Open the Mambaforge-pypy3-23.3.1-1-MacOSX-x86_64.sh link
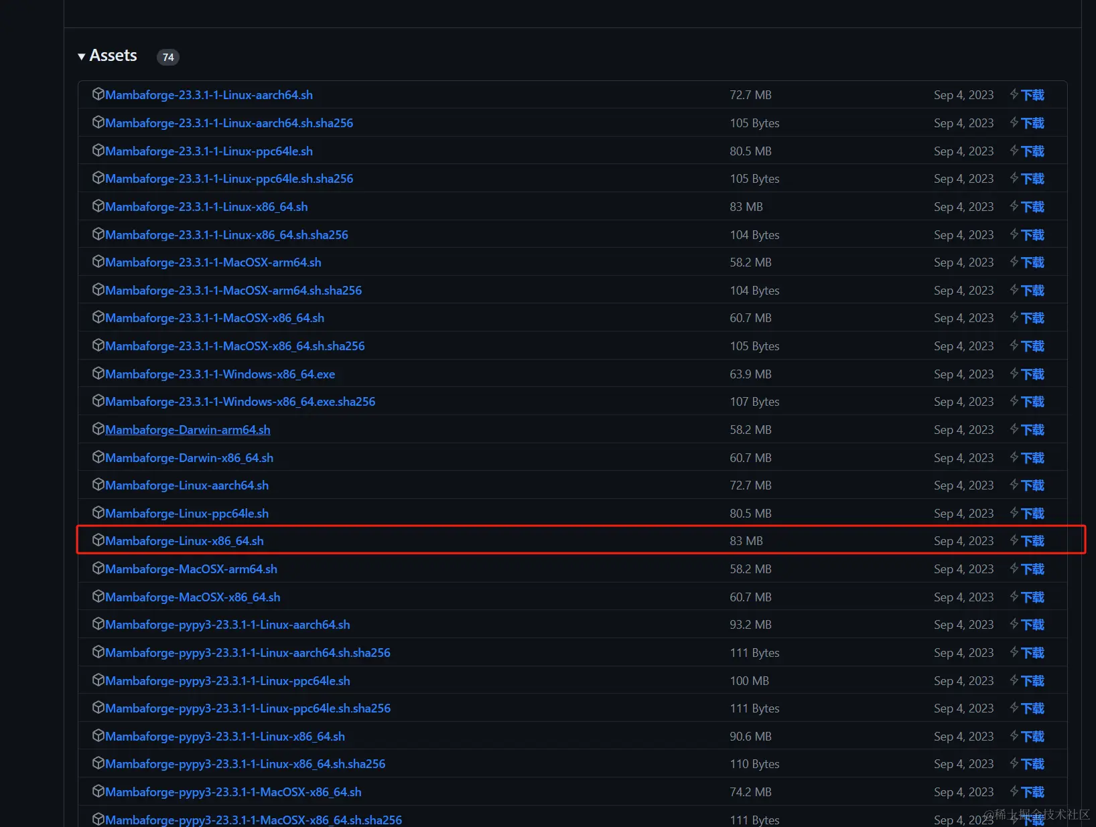 (x=233, y=792)
